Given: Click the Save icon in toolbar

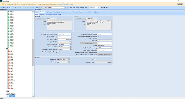Looking at the screenshot, I should tap(5, 7).
